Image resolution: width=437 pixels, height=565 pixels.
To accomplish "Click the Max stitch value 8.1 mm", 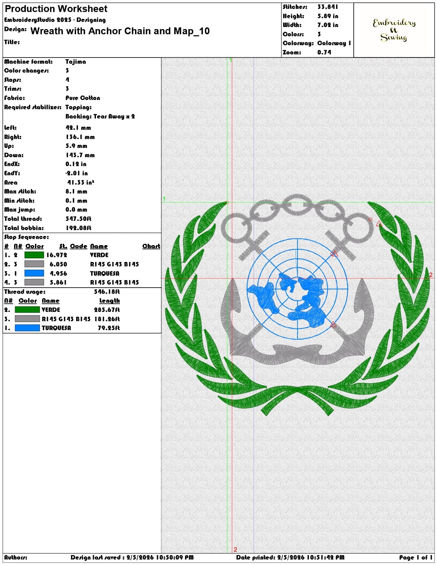I will pos(76,191).
